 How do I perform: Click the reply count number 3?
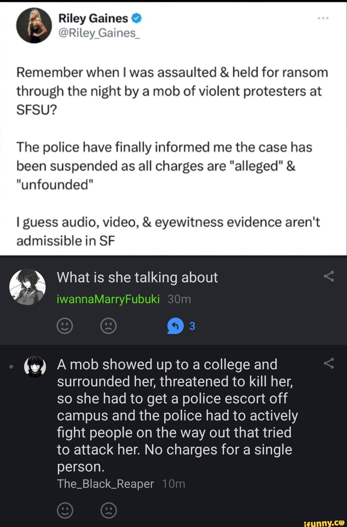[x=192, y=326]
